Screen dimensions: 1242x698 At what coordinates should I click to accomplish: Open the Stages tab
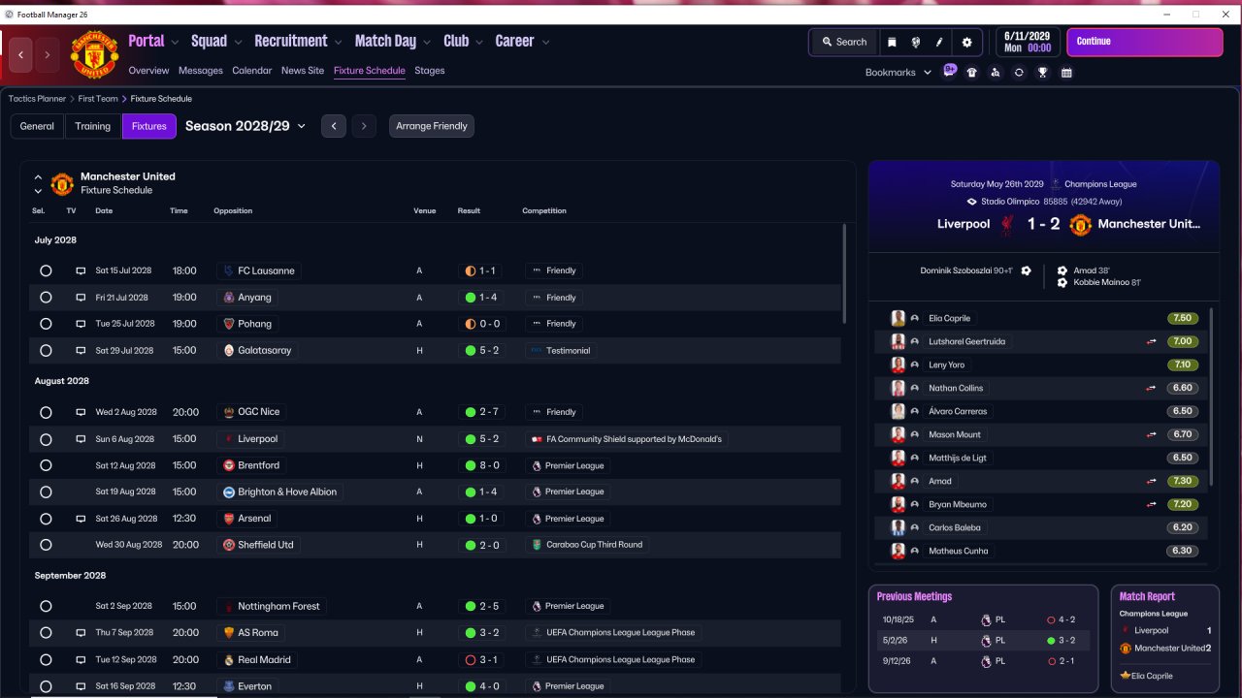tap(430, 71)
